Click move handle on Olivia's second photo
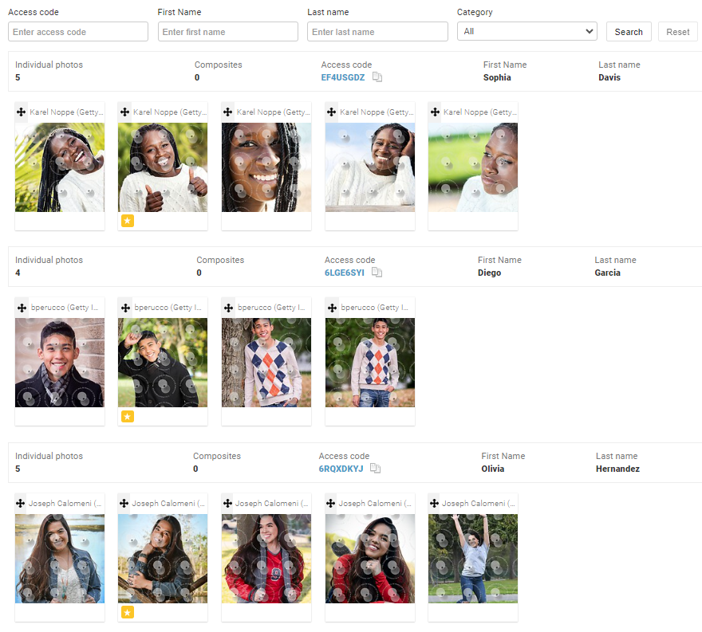Image resolution: width=702 pixels, height=632 pixels. coord(124,503)
